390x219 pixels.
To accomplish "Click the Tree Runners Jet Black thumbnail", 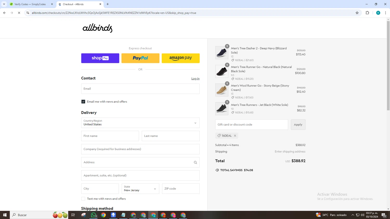I will [x=222, y=109].
